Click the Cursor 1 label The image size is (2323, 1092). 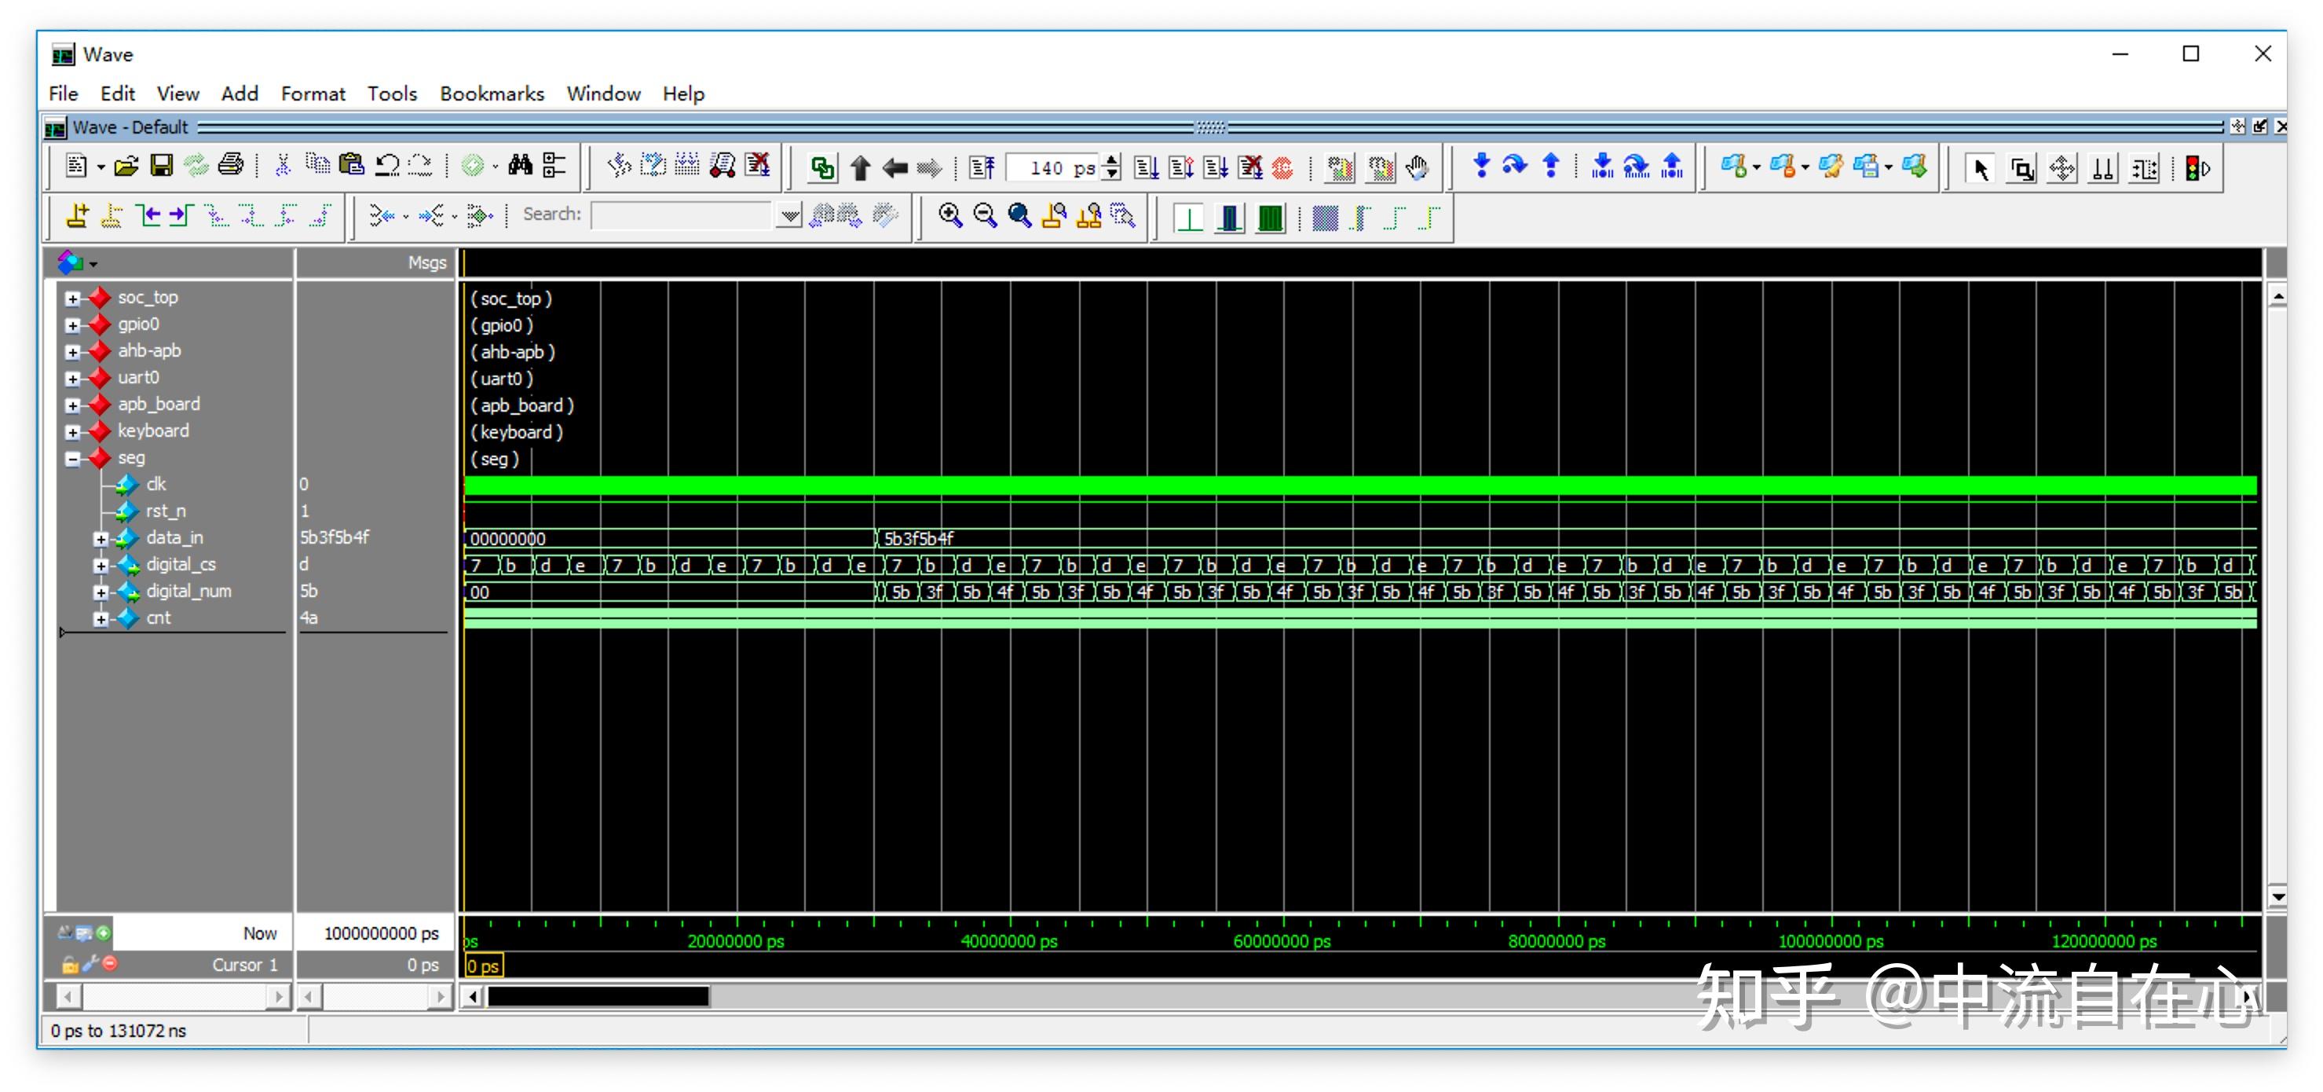coord(244,965)
